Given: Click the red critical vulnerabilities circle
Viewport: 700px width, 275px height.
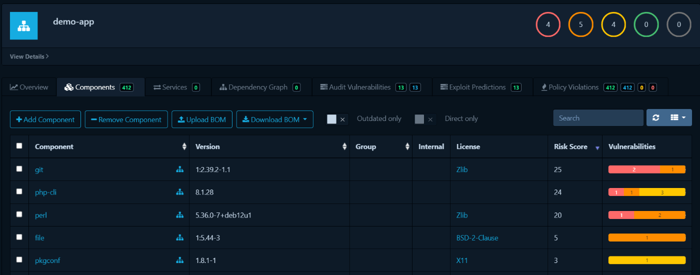Looking at the screenshot, I should 548,24.
